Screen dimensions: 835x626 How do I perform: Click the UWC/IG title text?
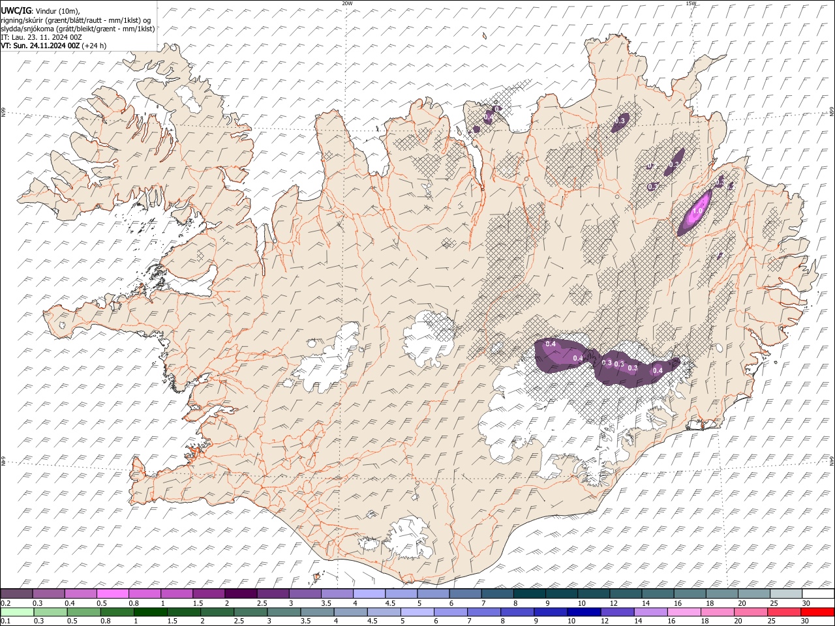click(x=16, y=10)
